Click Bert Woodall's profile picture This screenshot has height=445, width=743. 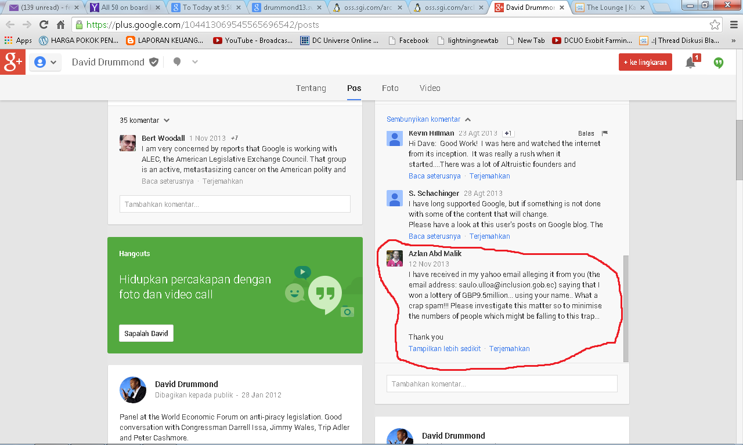pyautogui.click(x=128, y=143)
